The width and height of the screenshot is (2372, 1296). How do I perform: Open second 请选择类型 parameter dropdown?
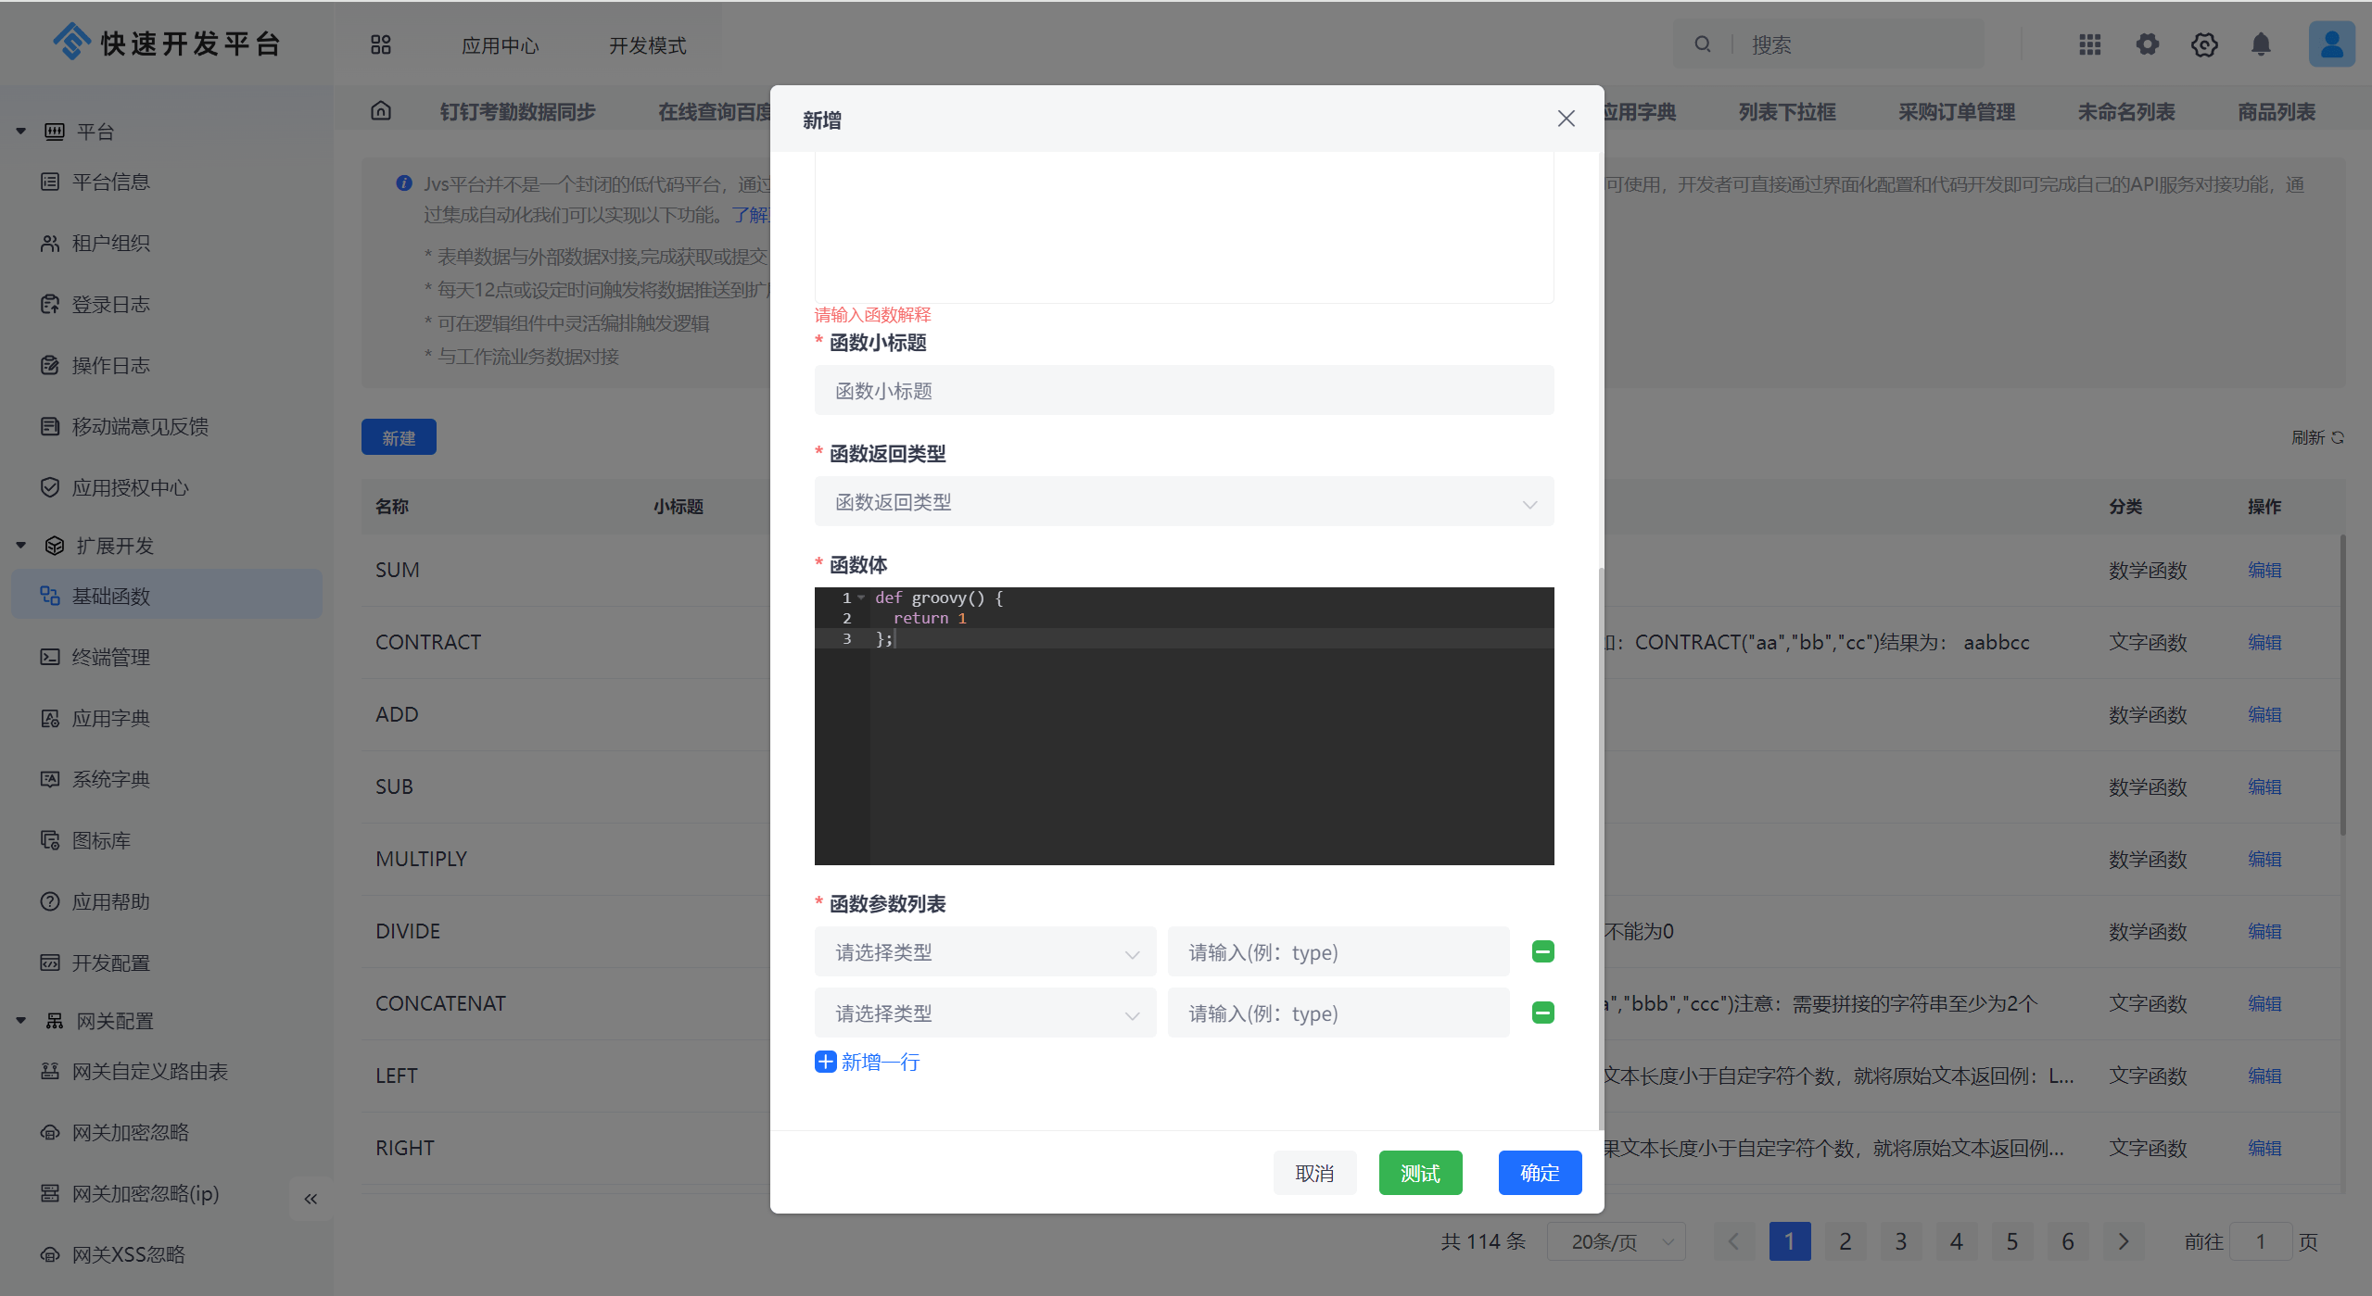coord(984,1013)
